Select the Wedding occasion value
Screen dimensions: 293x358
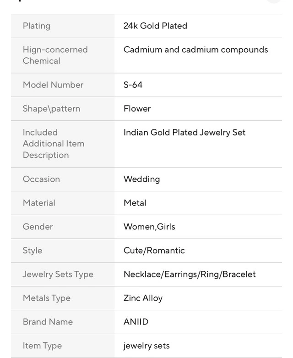click(141, 179)
